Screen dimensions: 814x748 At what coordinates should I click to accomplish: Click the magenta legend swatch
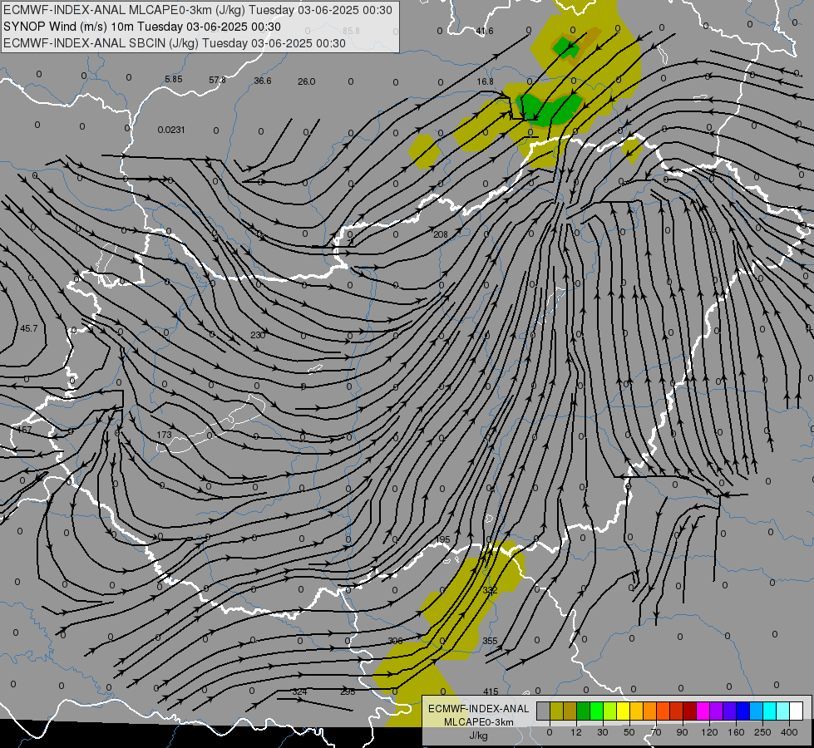703,711
